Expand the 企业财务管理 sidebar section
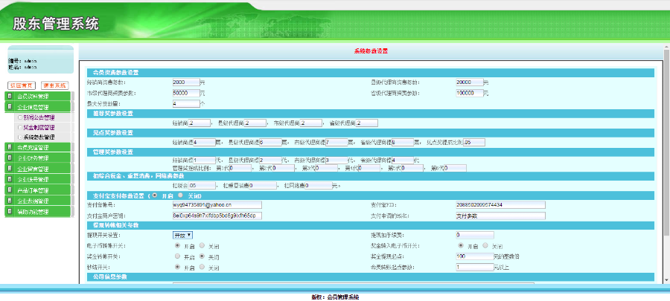Screen dimensions: 670x301 (39, 158)
